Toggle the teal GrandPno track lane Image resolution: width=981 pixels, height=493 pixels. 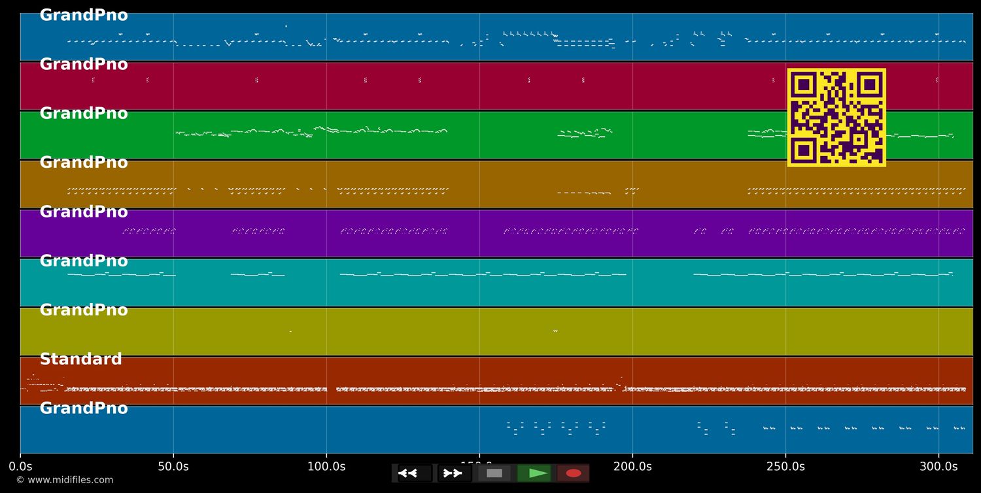tap(83, 260)
